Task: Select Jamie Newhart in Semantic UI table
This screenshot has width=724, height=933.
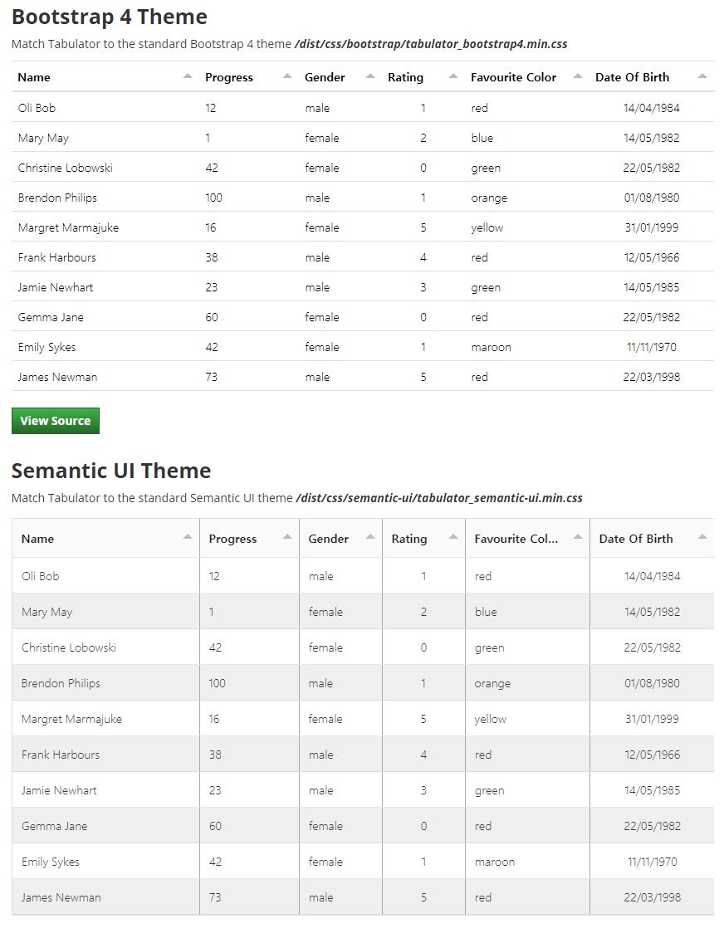Action: coord(59,790)
